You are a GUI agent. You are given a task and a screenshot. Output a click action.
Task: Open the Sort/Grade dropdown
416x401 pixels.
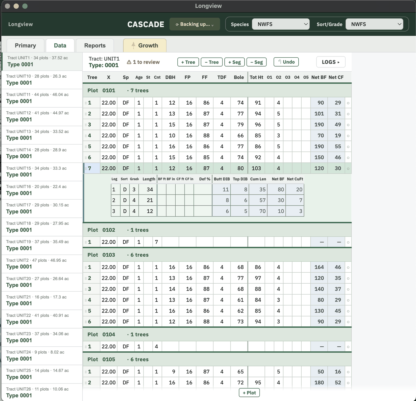pyautogui.click(x=374, y=24)
